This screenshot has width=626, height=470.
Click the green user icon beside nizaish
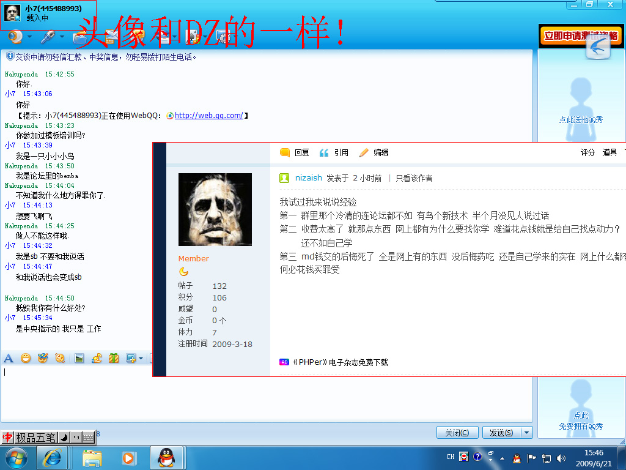(284, 178)
